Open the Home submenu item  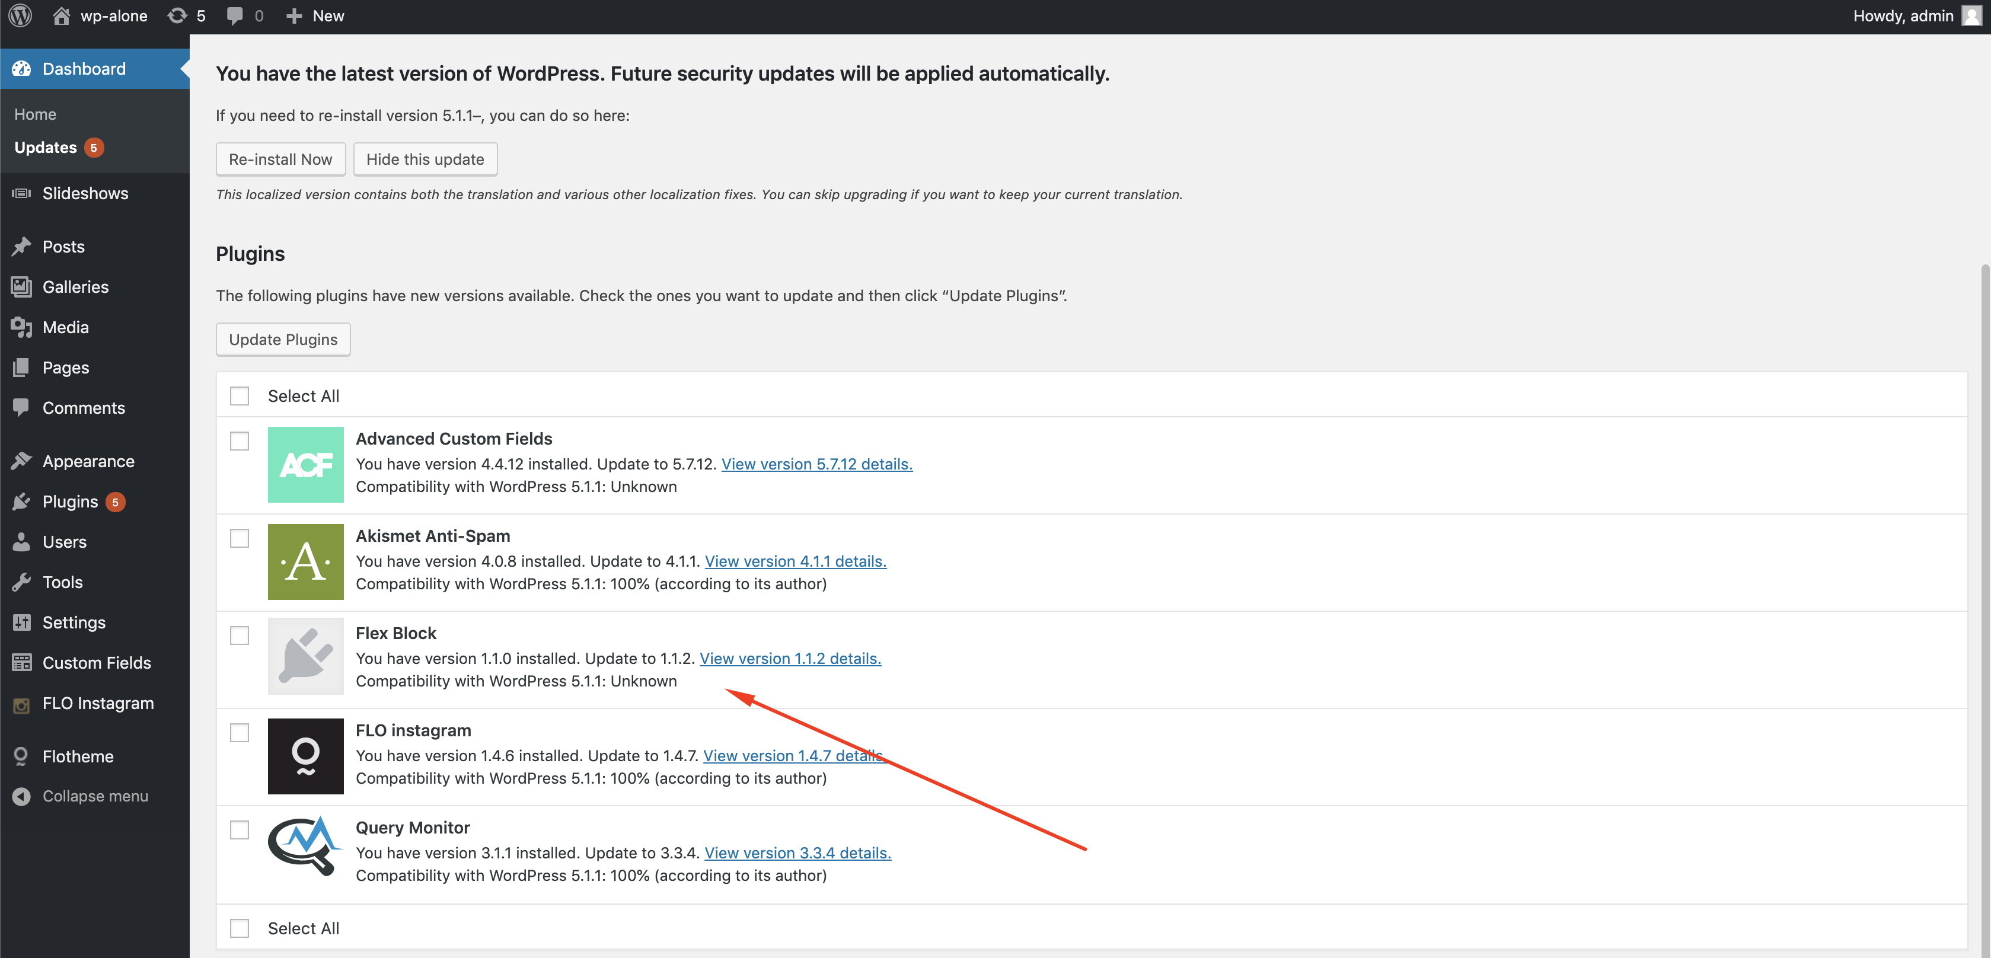(x=36, y=114)
